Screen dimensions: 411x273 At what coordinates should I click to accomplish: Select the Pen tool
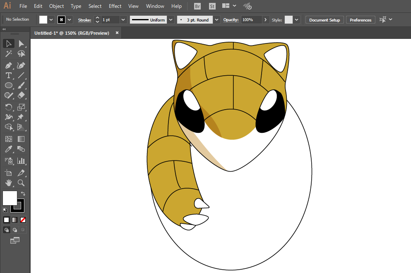pos(8,65)
